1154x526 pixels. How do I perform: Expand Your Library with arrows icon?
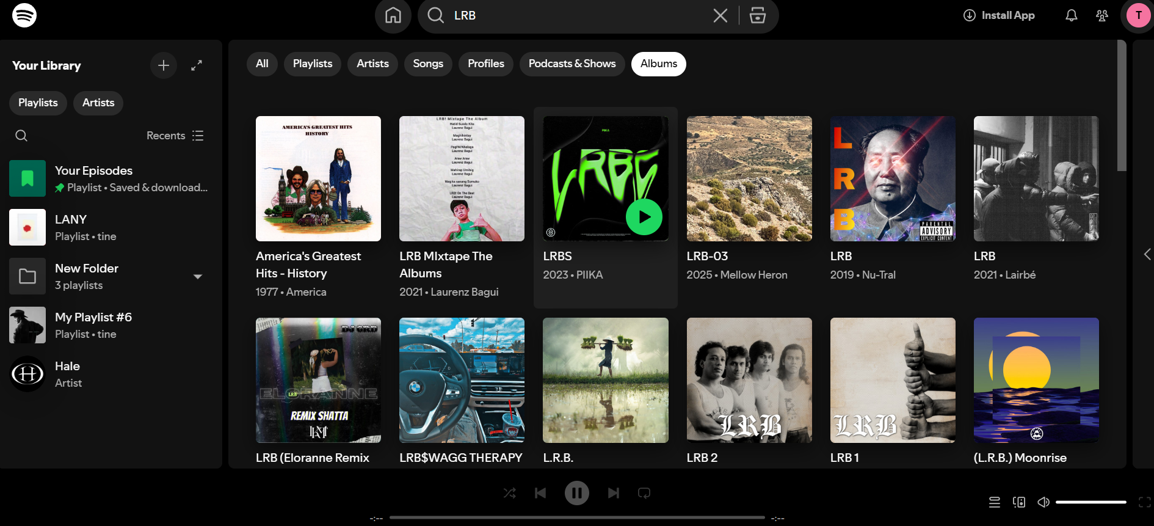tap(197, 65)
